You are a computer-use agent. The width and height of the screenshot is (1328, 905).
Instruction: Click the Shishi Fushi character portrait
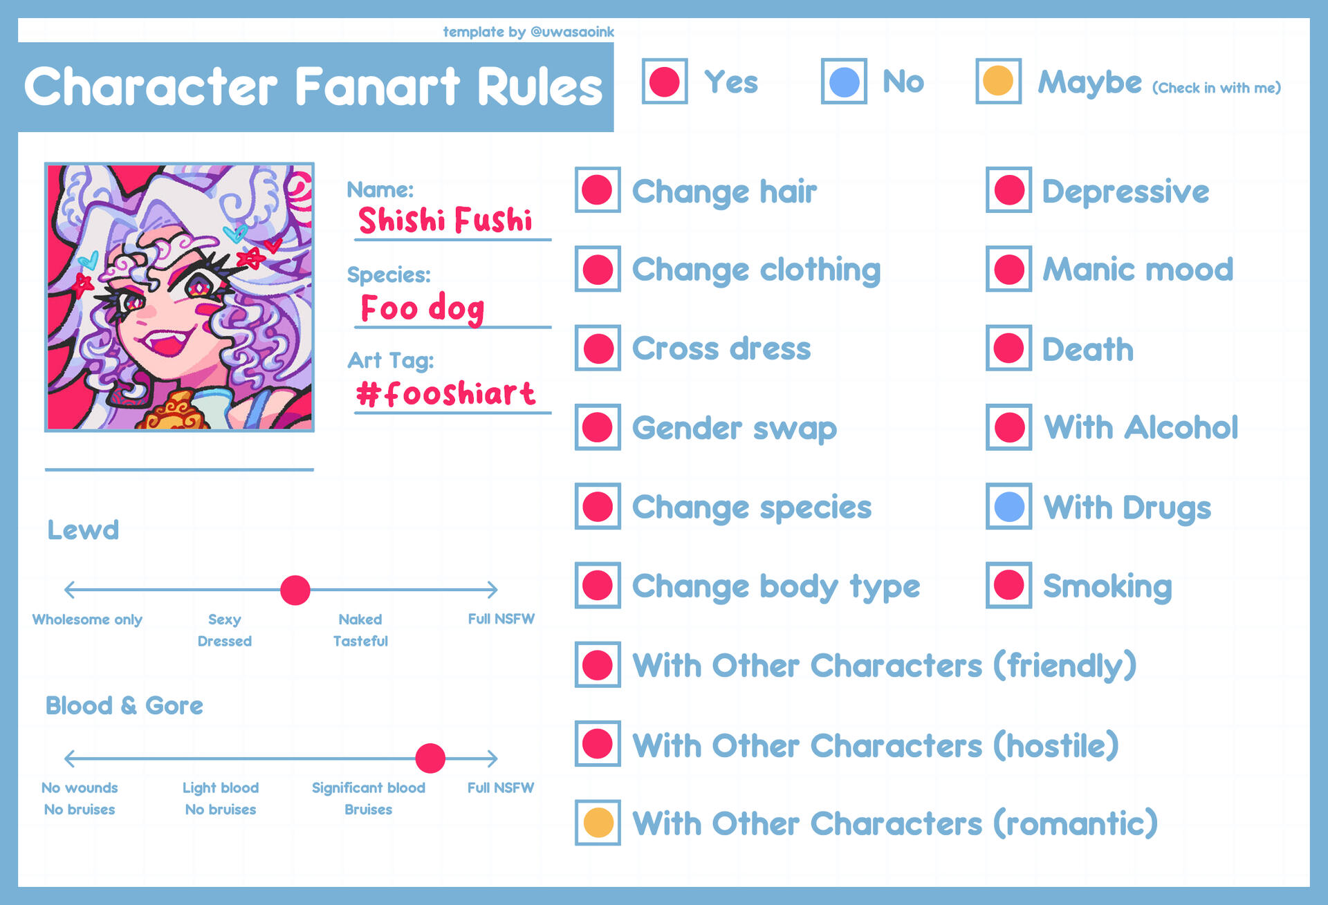pyautogui.click(x=179, y=297)
